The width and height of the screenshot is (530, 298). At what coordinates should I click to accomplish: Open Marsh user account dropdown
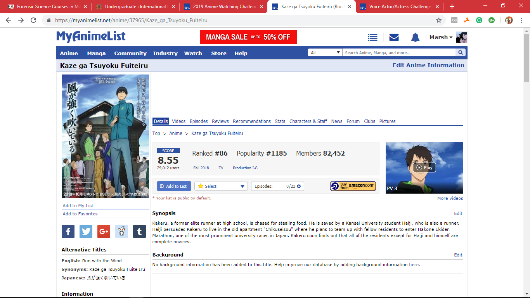point(441,37)
